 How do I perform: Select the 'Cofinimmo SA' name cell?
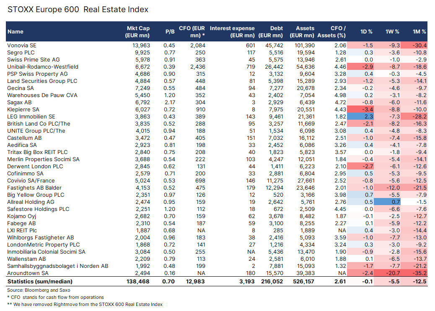tap(25, 174)
